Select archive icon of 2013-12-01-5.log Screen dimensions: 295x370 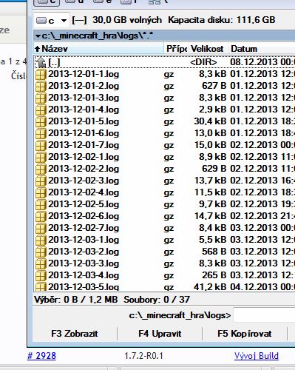click(x=41, y=121)
